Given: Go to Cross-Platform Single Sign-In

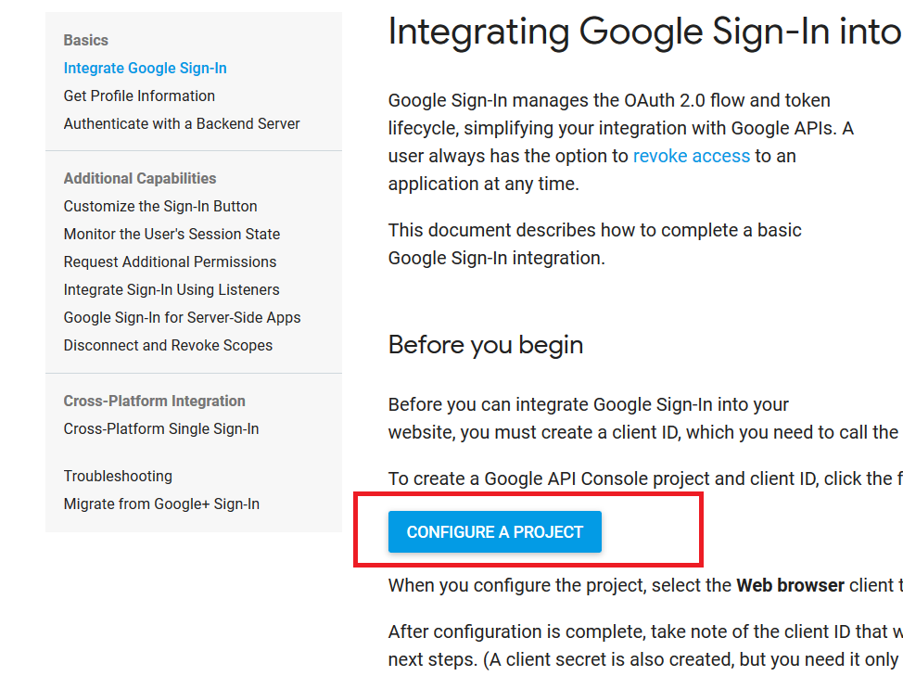Looking at the screenshot, I should point(161,428).
